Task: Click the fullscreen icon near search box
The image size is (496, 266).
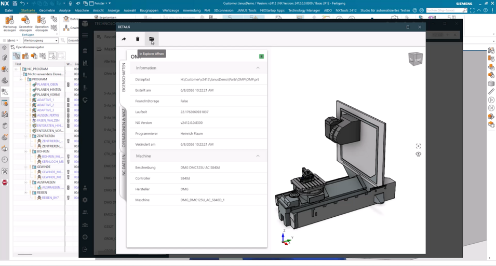Action: point(472,10)
